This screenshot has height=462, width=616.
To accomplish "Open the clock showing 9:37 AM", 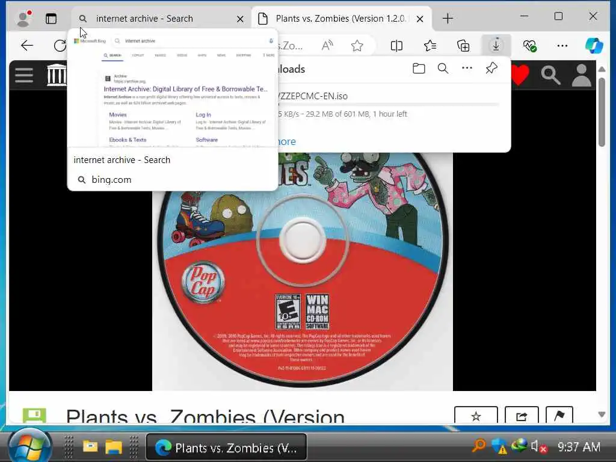I will coord(579,447).
